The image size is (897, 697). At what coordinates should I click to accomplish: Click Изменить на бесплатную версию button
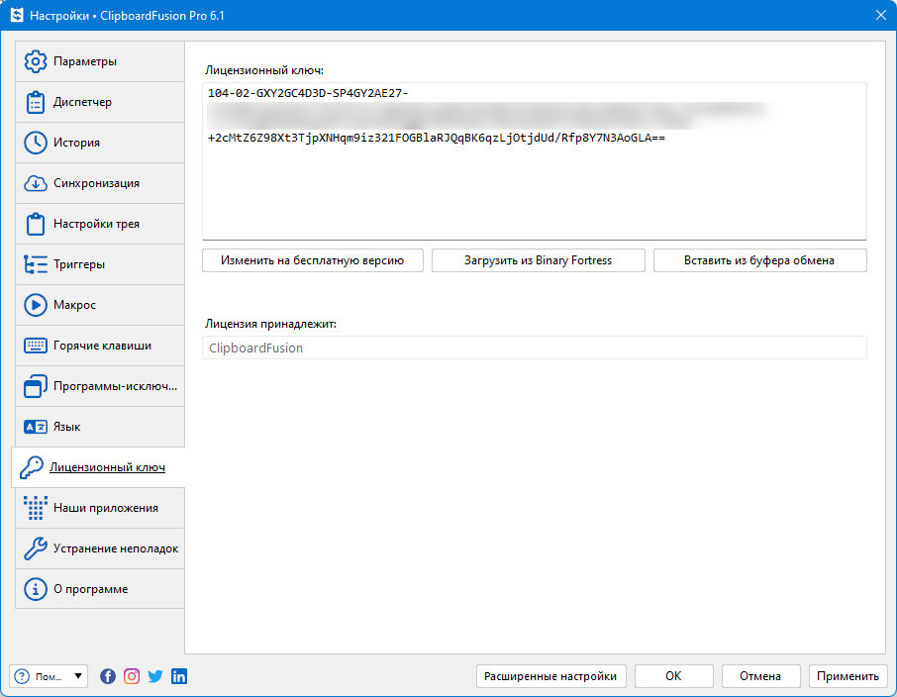[313, 260]
